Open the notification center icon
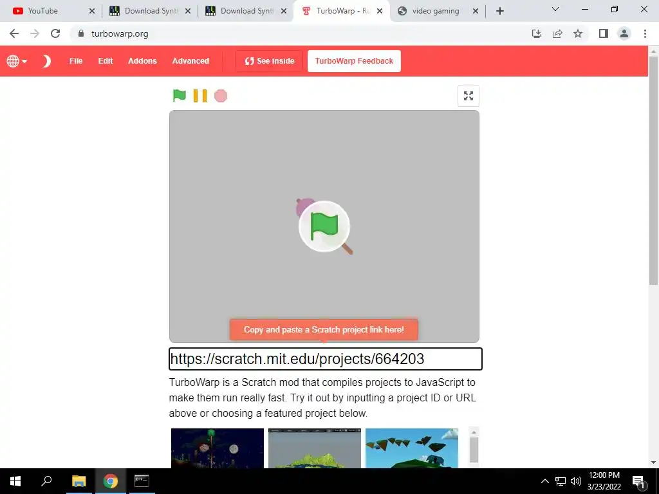The height and width of the screenshot is (494, 659). click(x=638, y=481)
